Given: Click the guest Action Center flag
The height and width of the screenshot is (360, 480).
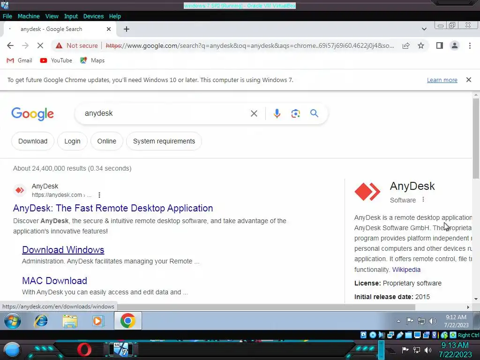Looking at the screenshot, I should (x=410, y=321).
